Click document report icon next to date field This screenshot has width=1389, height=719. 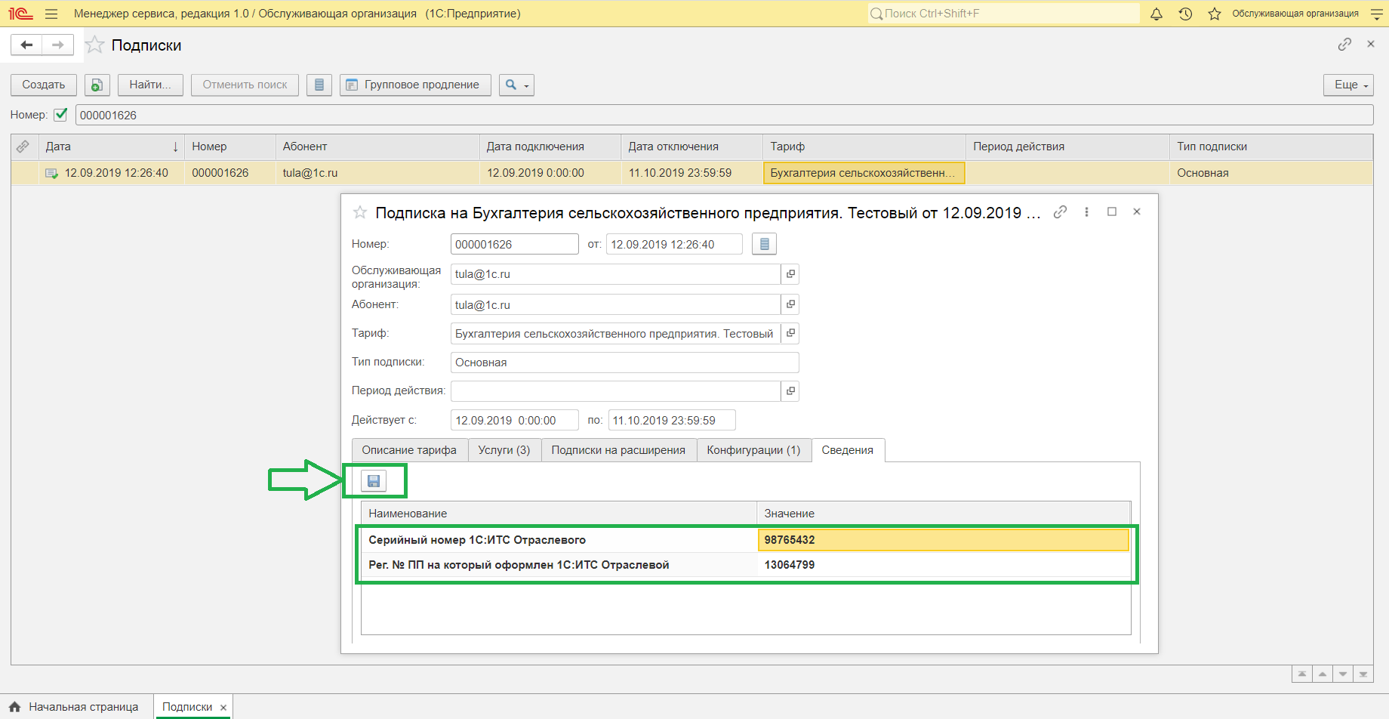764,244
